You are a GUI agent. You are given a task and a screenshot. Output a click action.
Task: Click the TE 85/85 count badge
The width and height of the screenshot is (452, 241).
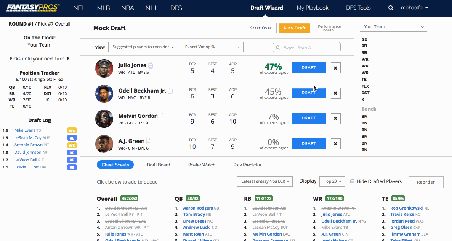(x=398, y=199)
